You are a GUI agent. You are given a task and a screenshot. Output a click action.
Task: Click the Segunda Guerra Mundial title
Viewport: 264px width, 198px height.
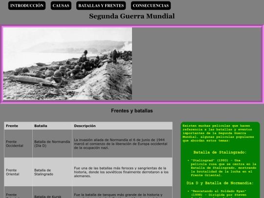(x=132, y=16)
